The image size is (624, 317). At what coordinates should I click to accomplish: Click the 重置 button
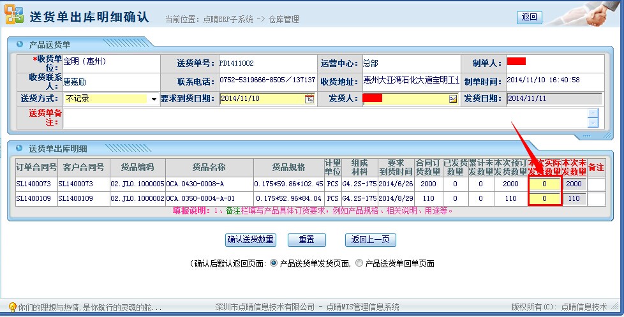(306, 240)
